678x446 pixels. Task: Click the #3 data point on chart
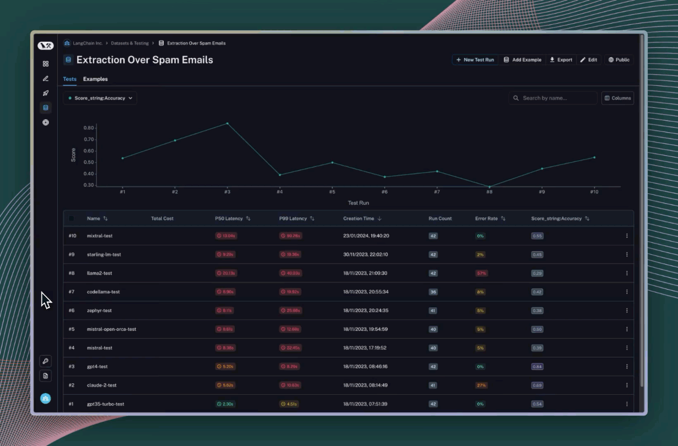227,123
